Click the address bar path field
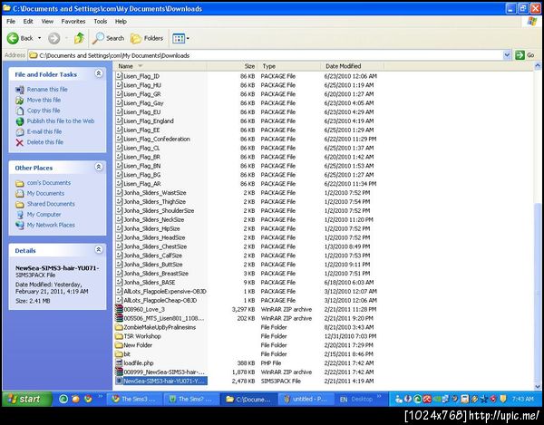This screenshot has height=425, width=544. pos(266,55)
